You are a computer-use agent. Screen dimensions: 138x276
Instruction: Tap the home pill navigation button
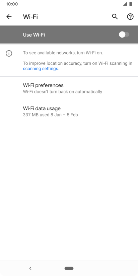69,268
